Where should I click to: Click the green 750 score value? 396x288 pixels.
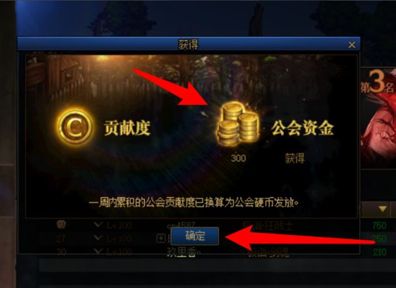coord(379,225)
